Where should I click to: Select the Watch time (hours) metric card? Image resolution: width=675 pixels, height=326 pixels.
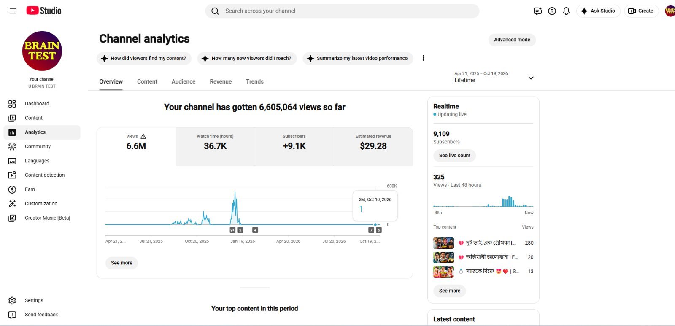point(215,147)
